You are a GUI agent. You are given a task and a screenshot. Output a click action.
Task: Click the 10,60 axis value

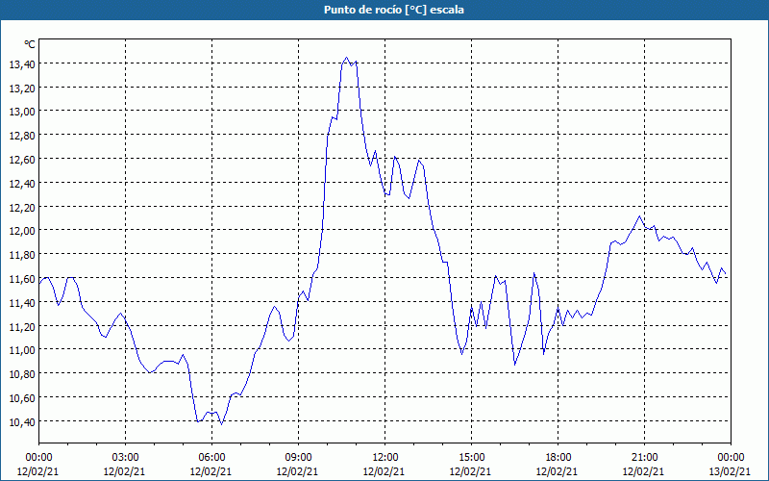point(22,398)
